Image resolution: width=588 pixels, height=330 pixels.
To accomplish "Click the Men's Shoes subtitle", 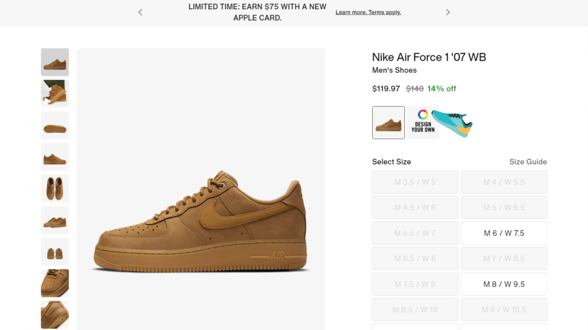I will click(394, 70).
